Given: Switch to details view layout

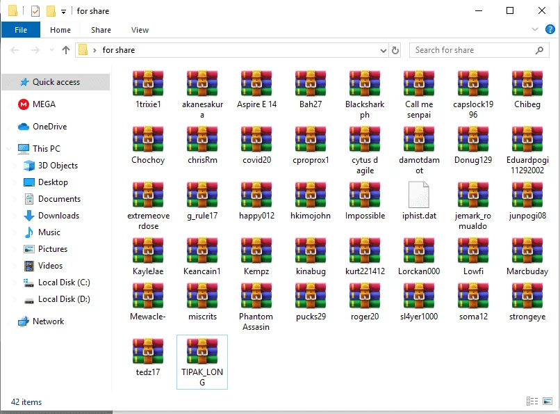Looking at the screenshot, I should coord(532,401).
